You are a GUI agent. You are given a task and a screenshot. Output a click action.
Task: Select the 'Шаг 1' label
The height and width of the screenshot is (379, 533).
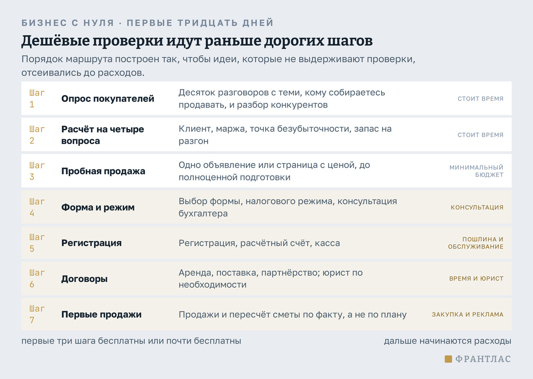click(x=37, y=99)
